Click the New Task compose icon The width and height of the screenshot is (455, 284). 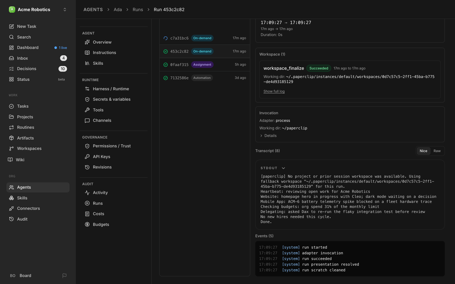tap(11, 26)
